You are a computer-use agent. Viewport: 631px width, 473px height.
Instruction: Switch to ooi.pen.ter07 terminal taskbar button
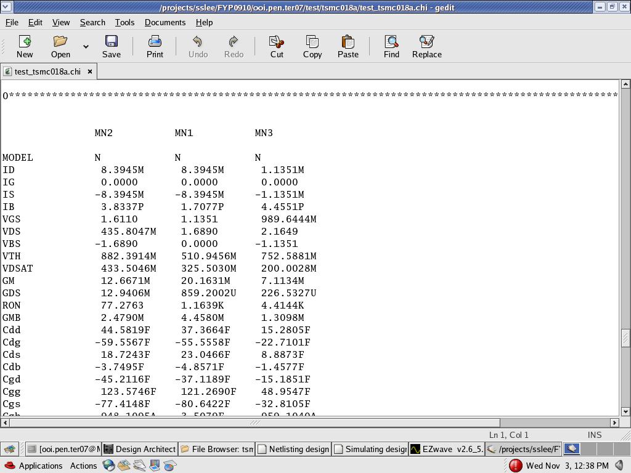click(64, 449)
